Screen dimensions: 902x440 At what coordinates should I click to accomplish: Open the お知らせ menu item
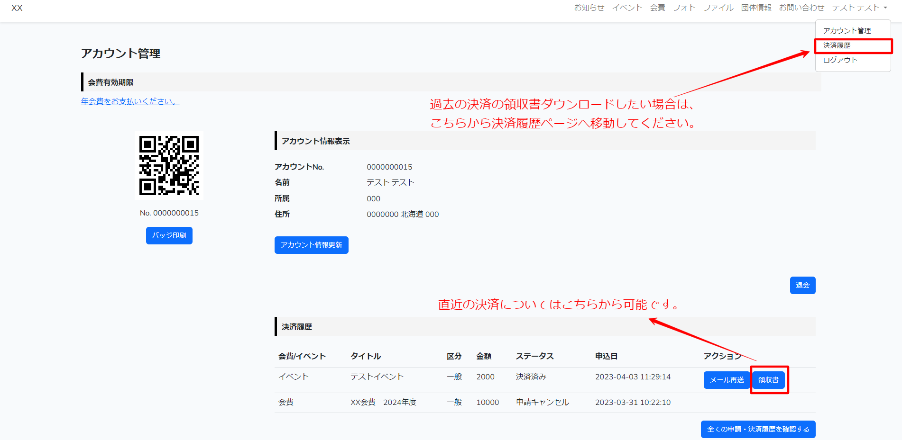click(589, 8)
